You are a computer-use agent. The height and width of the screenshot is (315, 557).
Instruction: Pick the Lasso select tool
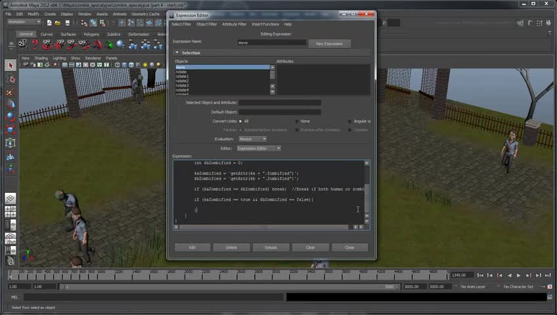[11, 79]
